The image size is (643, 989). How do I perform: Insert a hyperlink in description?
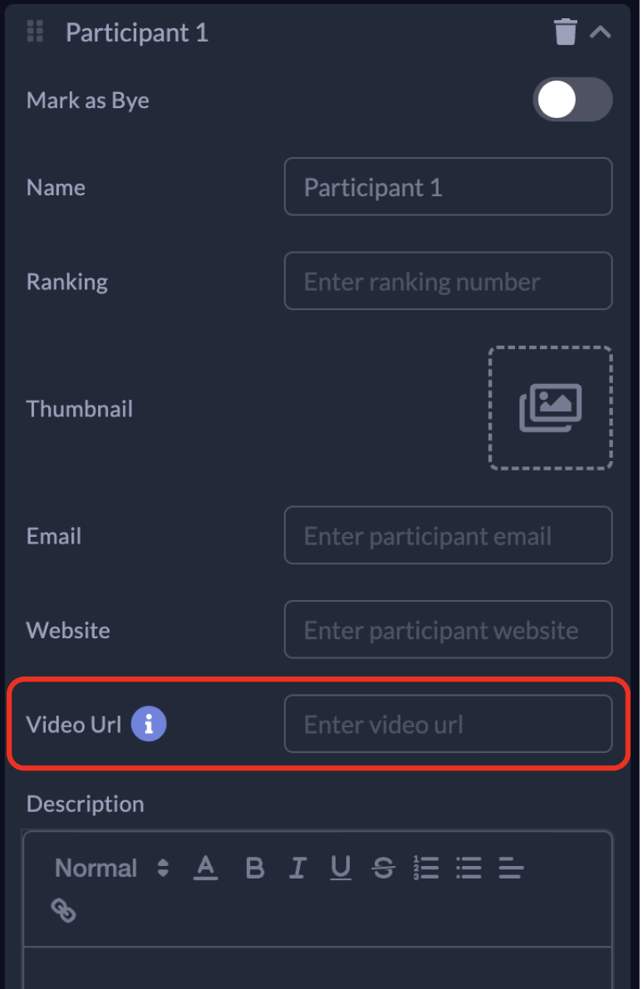[64, 910]
